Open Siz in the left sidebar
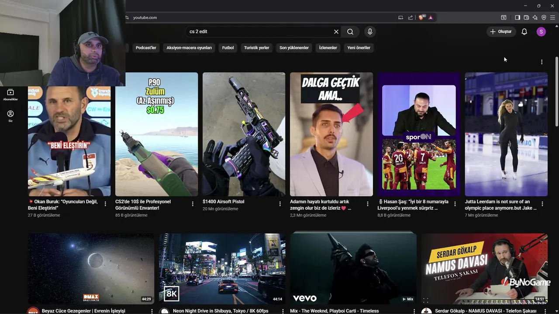 [10, 116]
